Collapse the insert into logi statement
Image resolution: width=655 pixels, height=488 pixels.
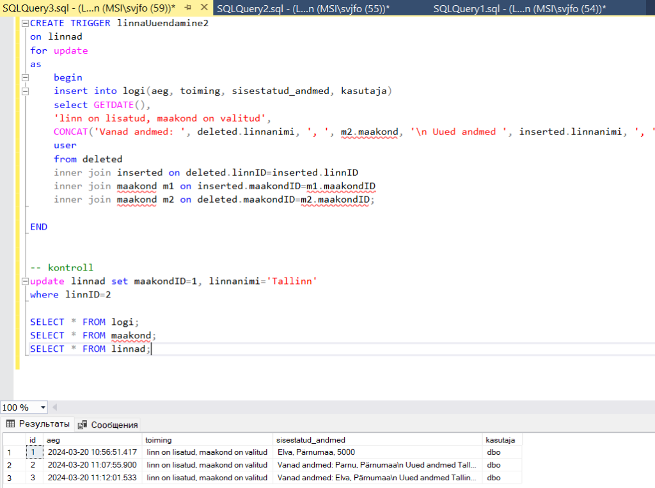(25, 91)
